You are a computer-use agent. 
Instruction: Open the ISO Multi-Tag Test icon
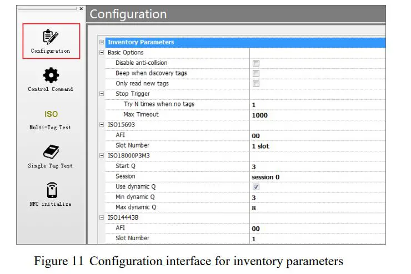(51, 114)
